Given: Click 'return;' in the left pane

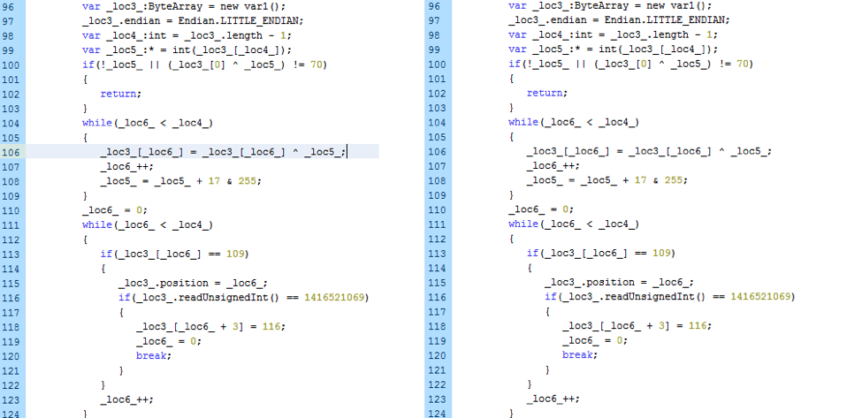Looking at the screenshot, I should [x=120, y=94].
